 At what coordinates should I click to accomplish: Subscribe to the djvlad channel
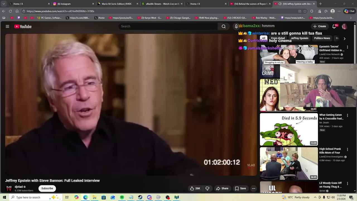click(47, 188)
